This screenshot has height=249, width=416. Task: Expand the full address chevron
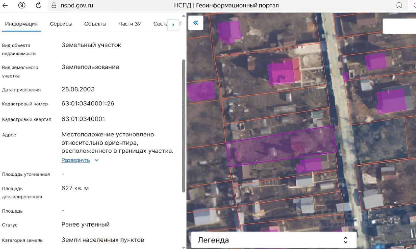tap(97, 160)
